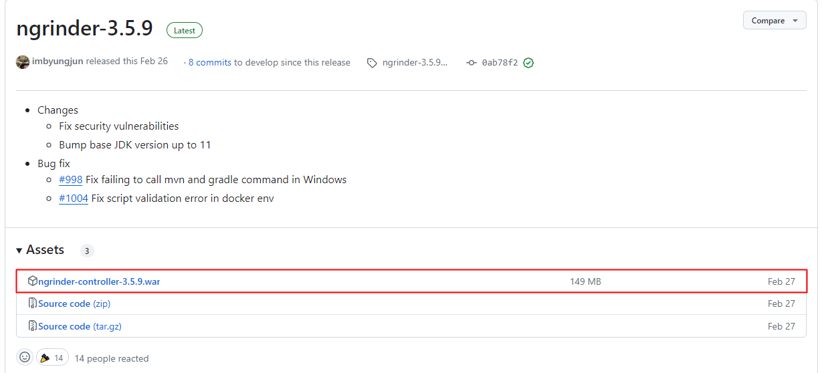
Task: Click the package icon beside the war file
Action: (32, 281)
